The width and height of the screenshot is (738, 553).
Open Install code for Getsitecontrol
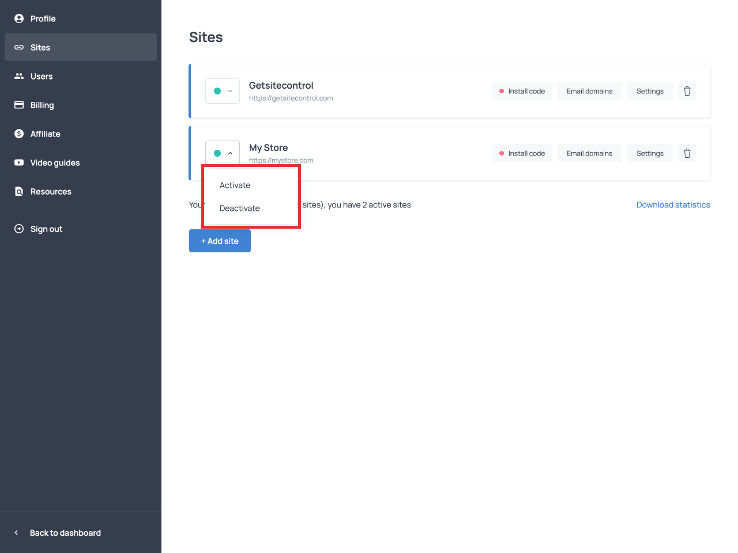coord(522,91)
